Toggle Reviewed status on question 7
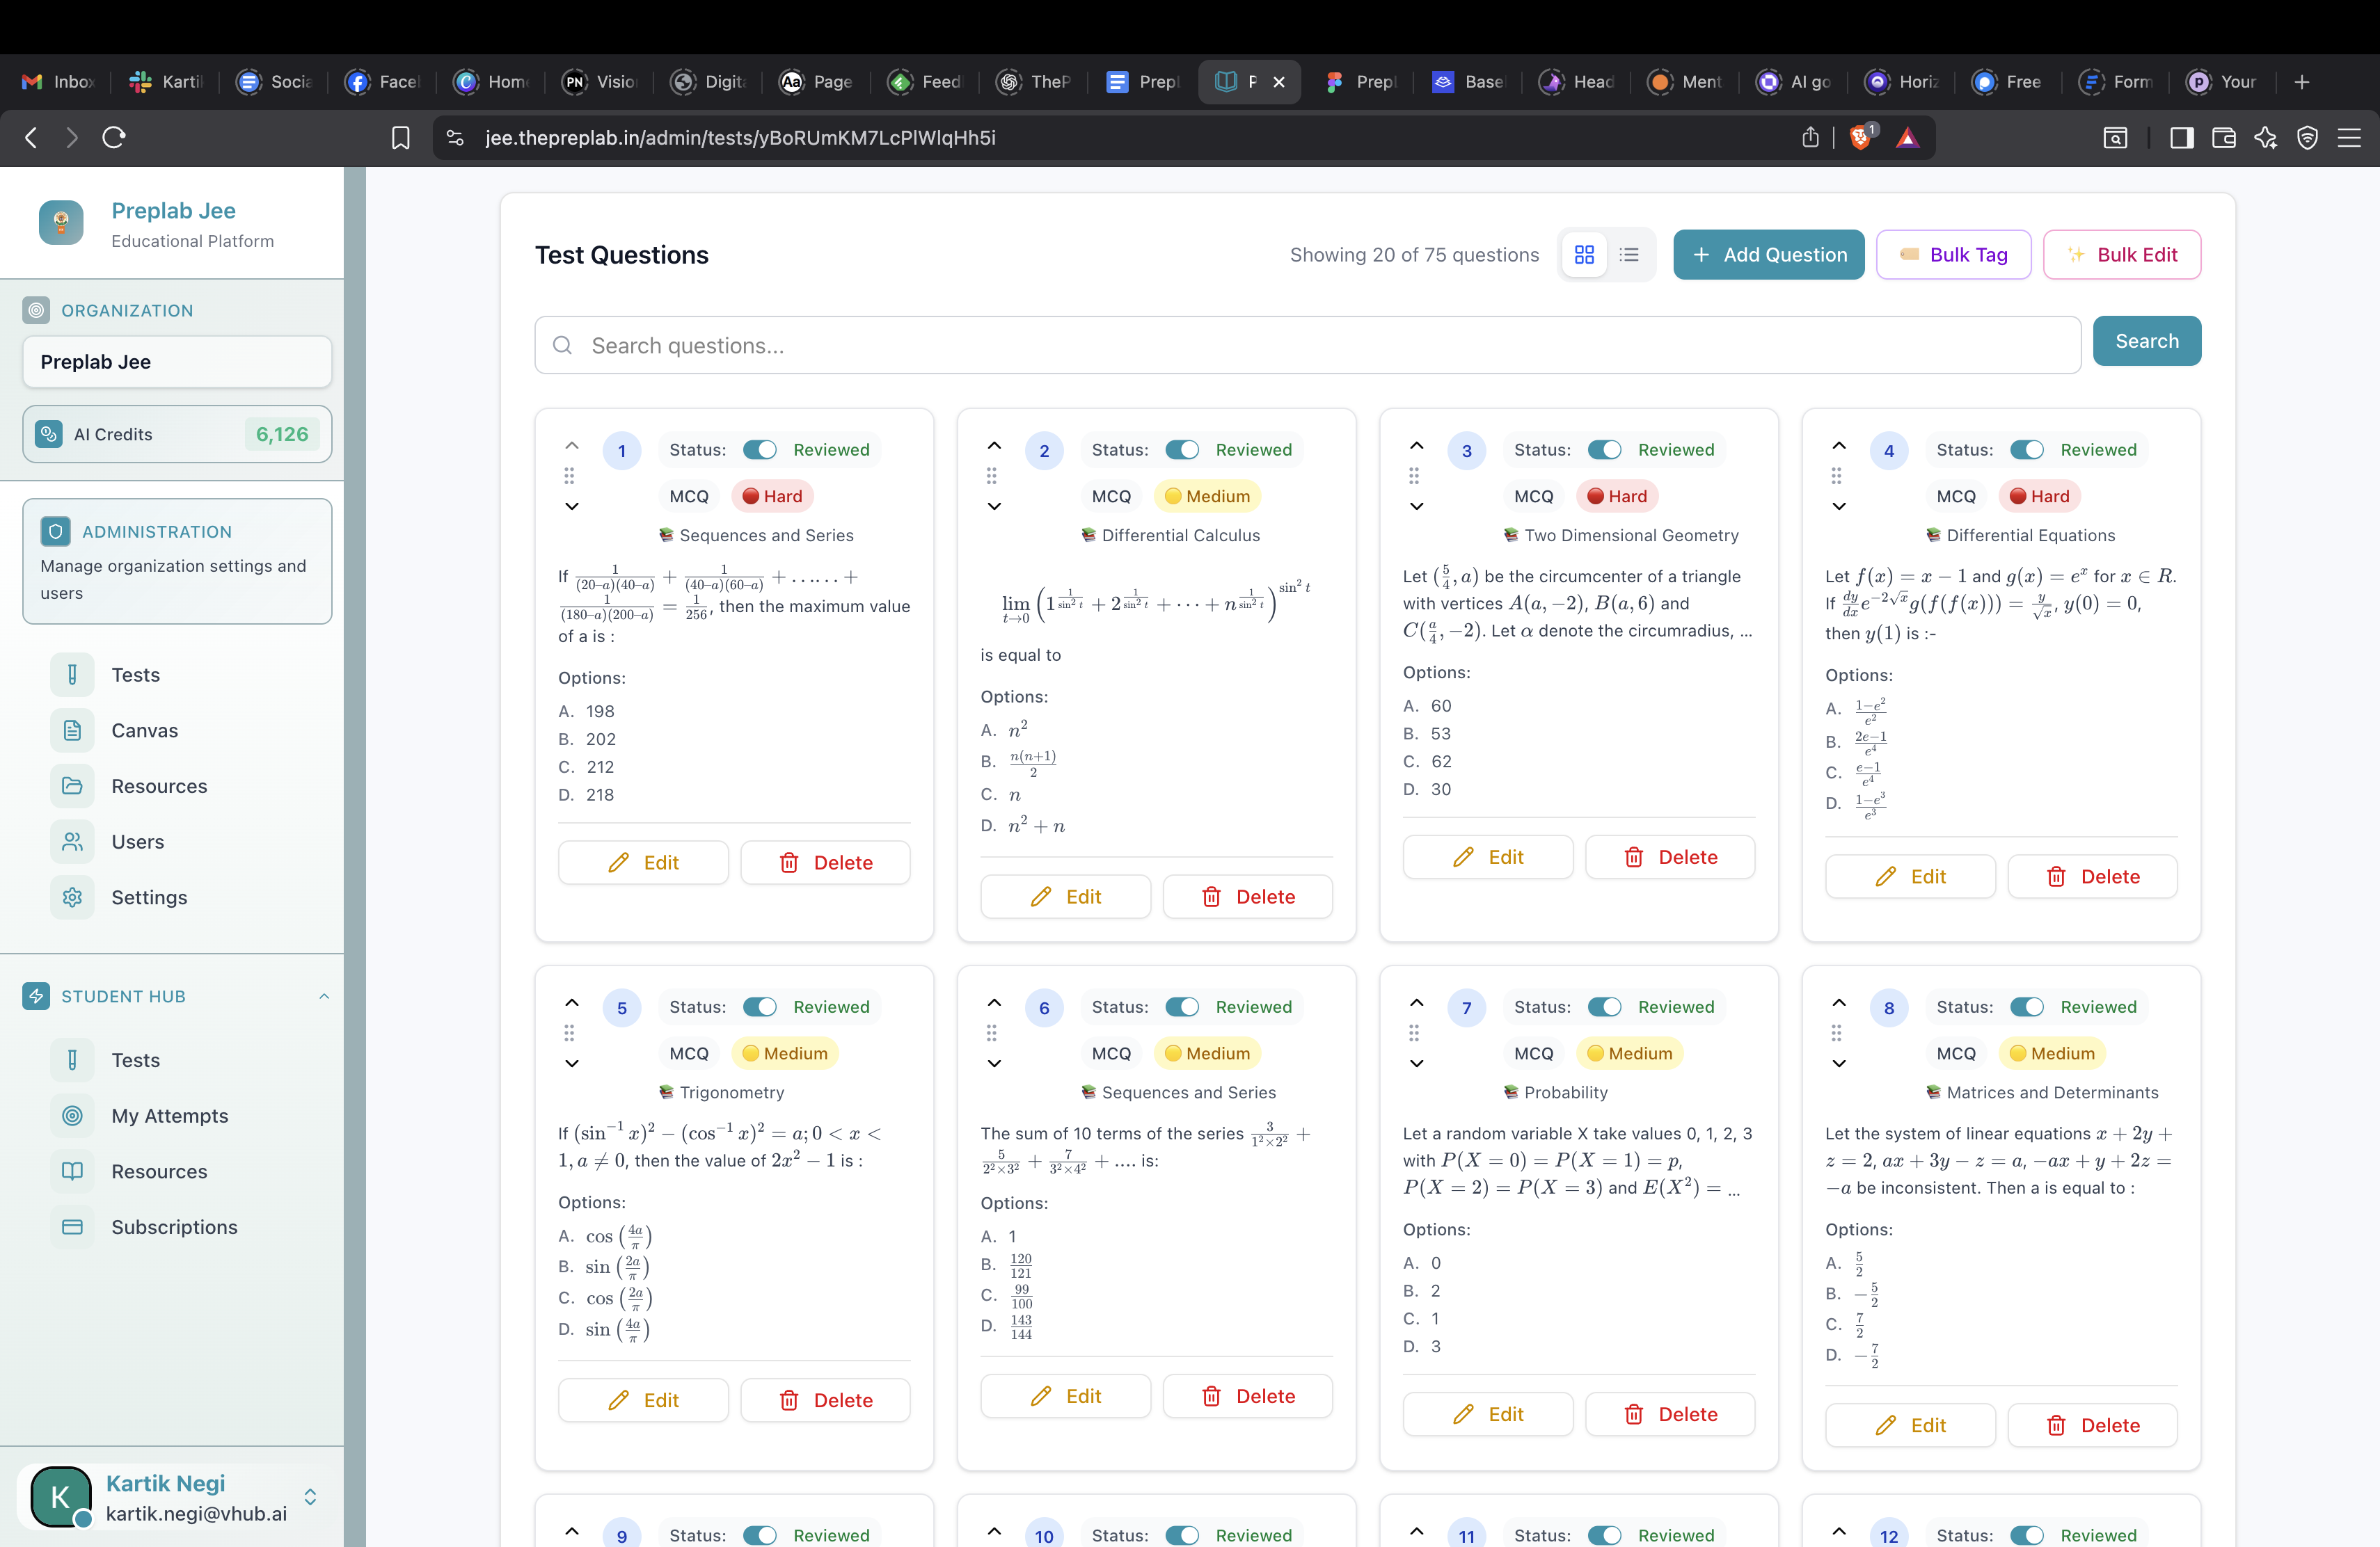This screenshot has width=2380, height=1547. [x=1605, y=1007]
